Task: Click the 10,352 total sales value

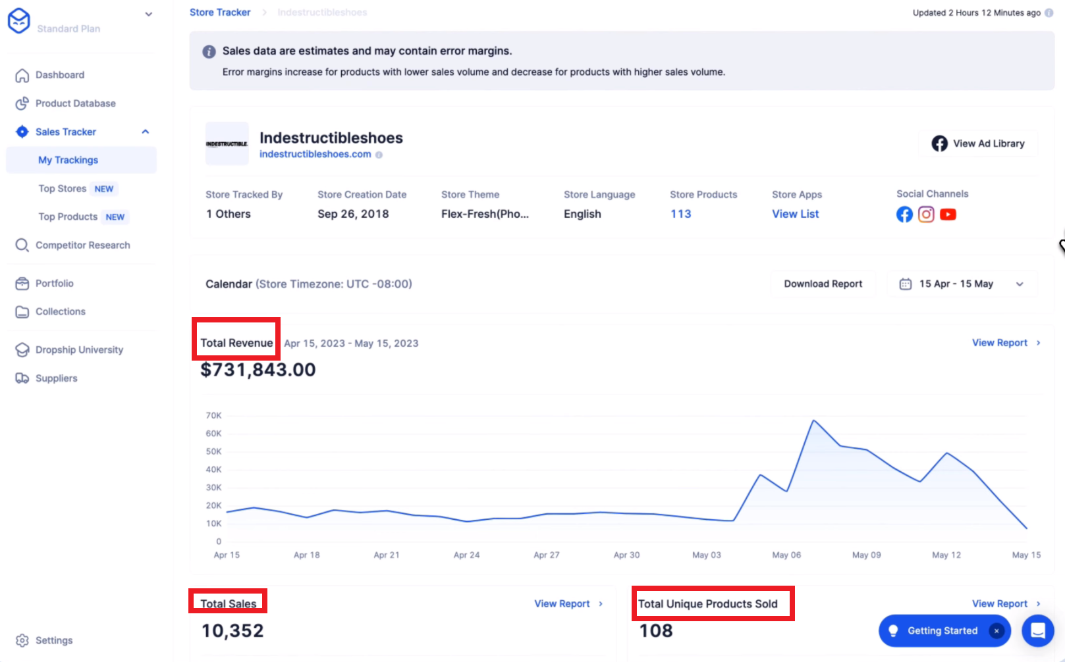Action: click(232, 631)
